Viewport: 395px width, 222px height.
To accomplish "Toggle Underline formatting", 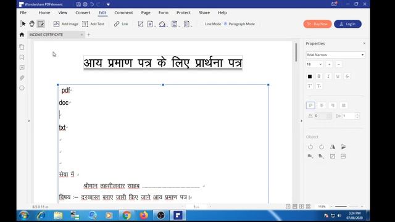I will [x=338, y=76].
